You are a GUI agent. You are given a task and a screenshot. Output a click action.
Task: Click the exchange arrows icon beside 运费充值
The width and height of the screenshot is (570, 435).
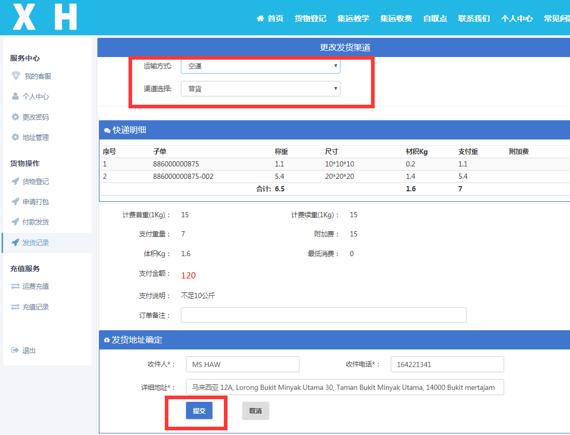click(16, 286)
